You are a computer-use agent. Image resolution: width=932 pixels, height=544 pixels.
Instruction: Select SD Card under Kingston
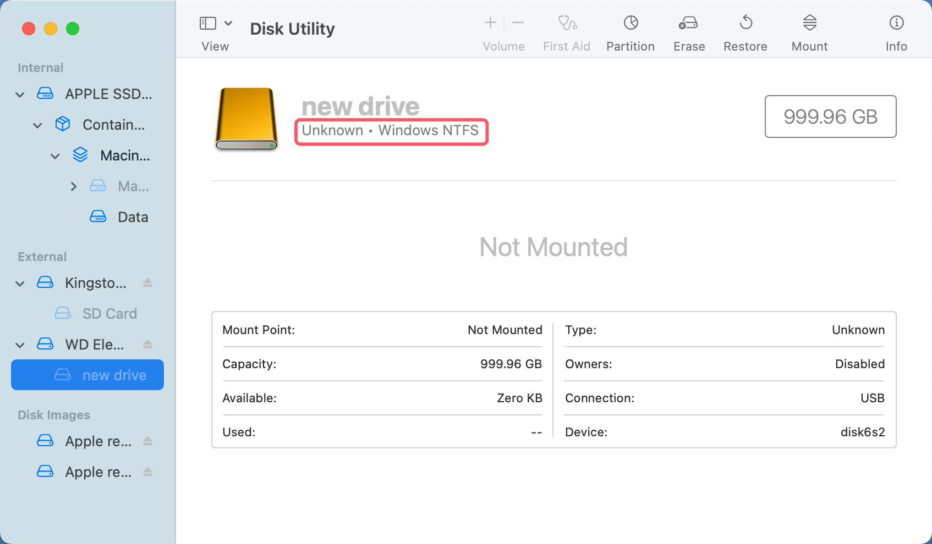coord(109,313)
